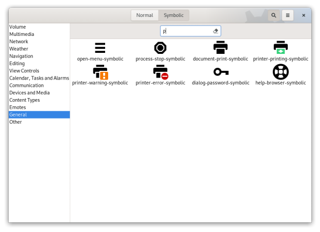Image resolution: width=320 pixels, height=232 pixels.
Task: Show the Emotes category
Action: (x=18, y=107)
